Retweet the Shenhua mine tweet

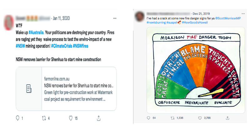click(x=44, y=118)
